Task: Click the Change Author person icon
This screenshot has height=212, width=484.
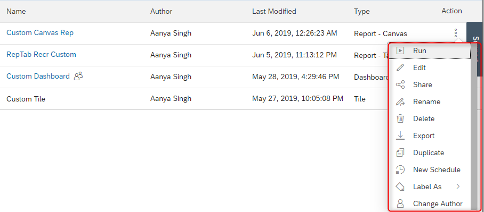Action: pos(400,203)
